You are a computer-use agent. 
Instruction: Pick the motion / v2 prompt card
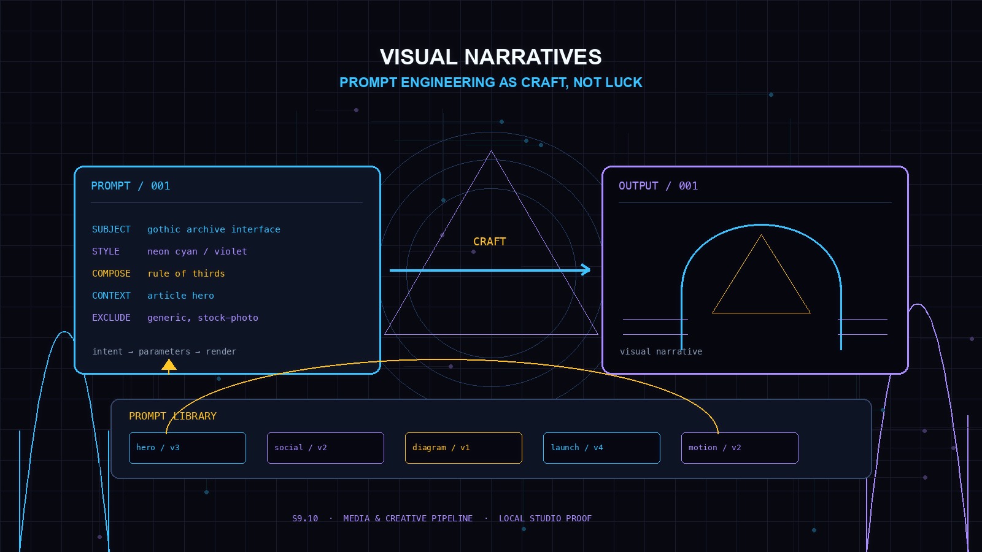740,448
